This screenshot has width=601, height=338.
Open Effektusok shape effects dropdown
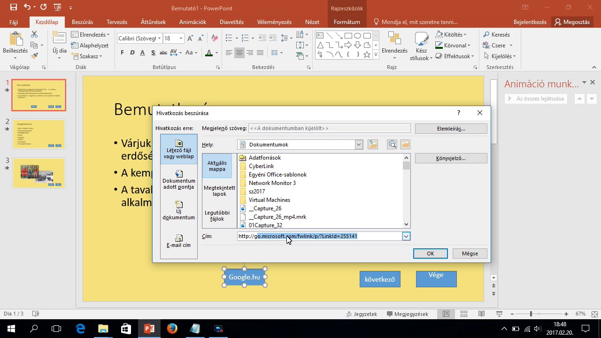[455, 56]
